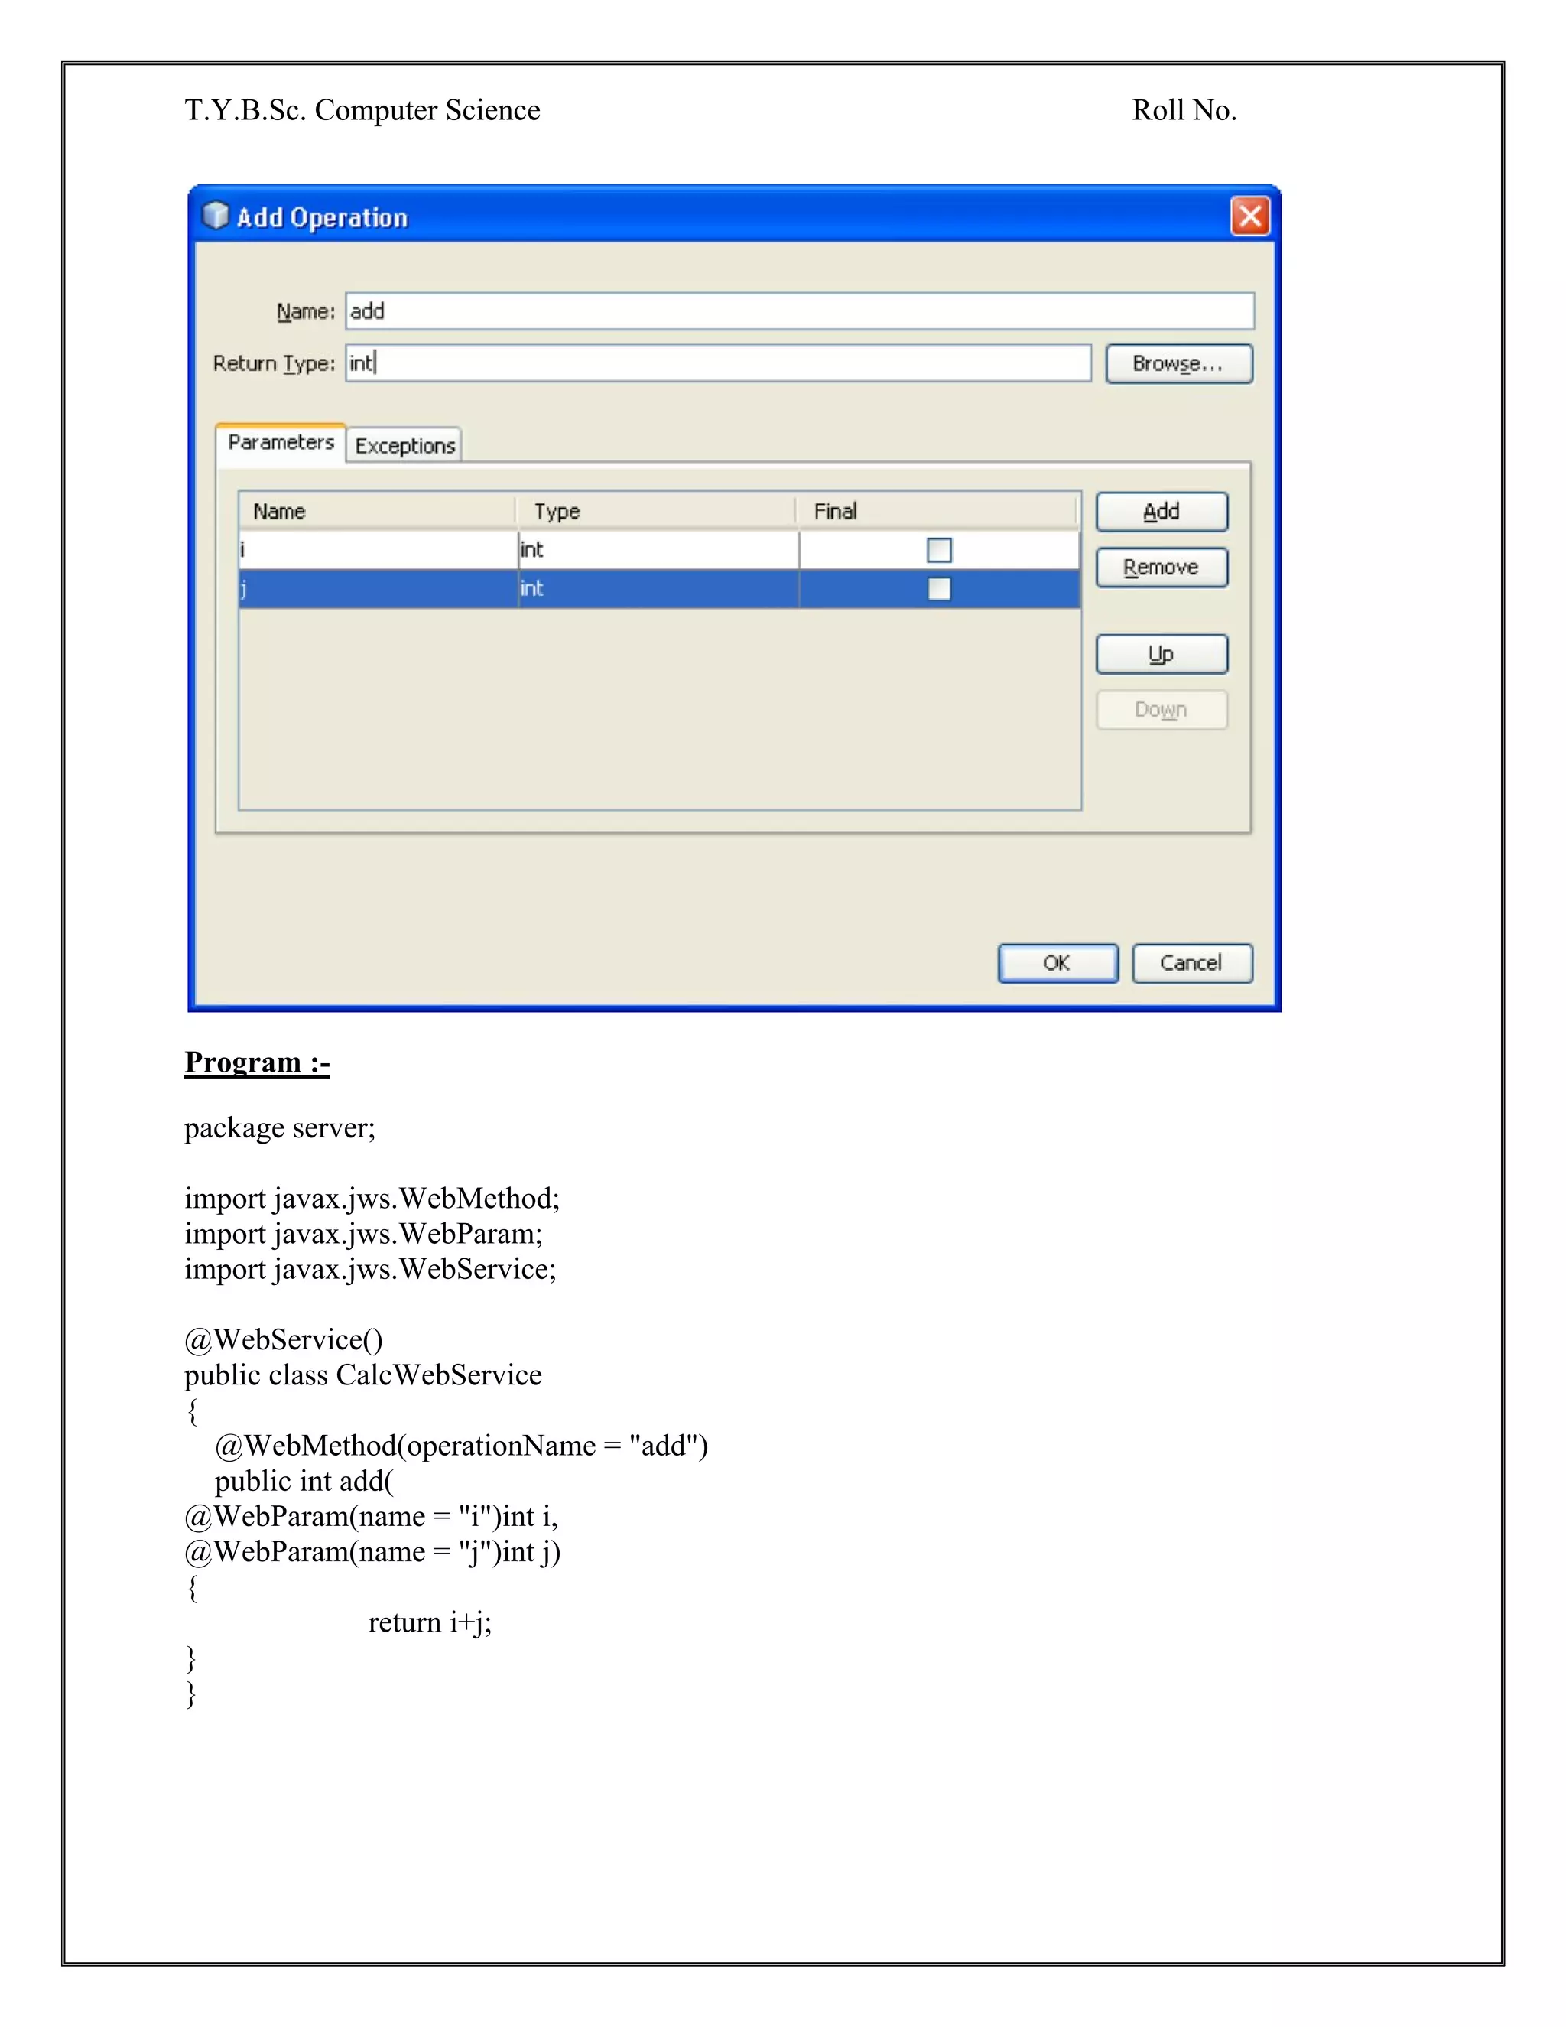Click the Name input field containing add
This screenshot has height=2027, width=1566.
tap(799, 311)
